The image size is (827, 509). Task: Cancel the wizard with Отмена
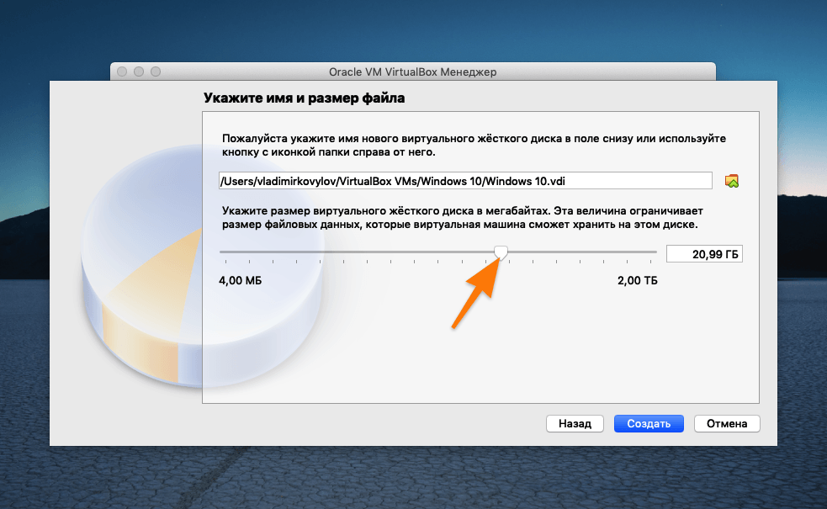point(727,423)
